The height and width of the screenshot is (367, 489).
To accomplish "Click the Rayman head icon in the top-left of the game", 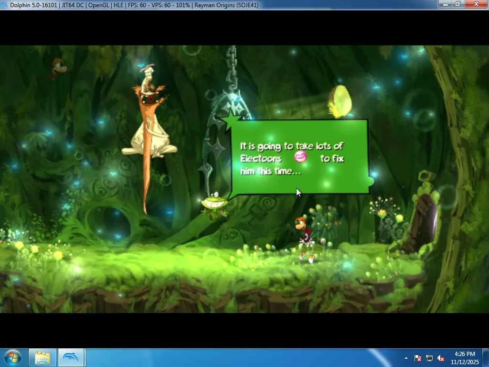I will [58, 68].
